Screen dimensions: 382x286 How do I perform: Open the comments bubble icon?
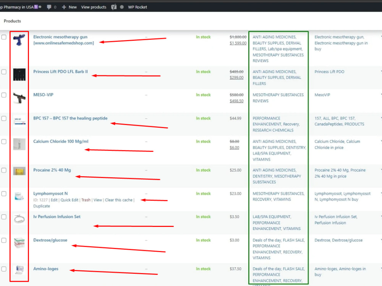tap(49, 7)
